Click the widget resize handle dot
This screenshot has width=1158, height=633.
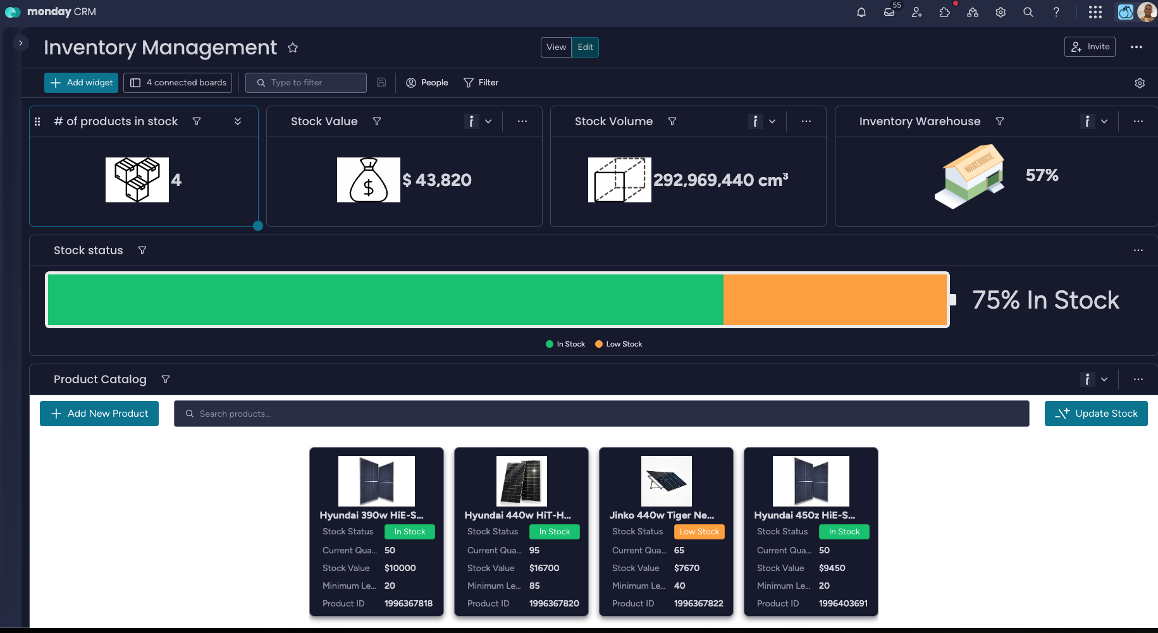(x=258, y=226)
